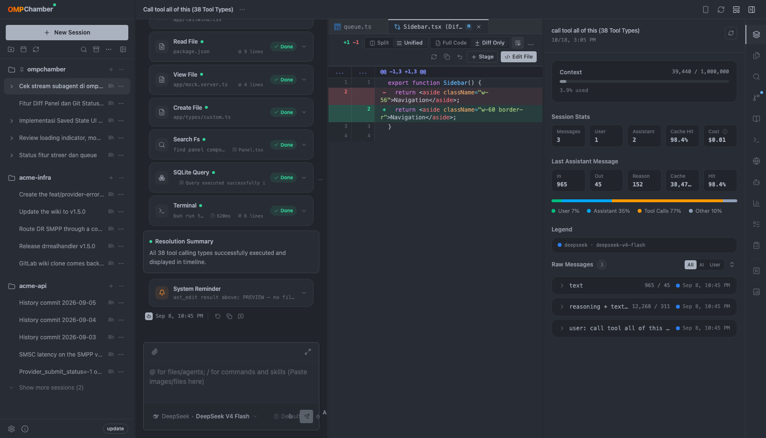Expand the message input with the expand icon
This screenshot has width=766, height=438.
[x=308, y=352]
